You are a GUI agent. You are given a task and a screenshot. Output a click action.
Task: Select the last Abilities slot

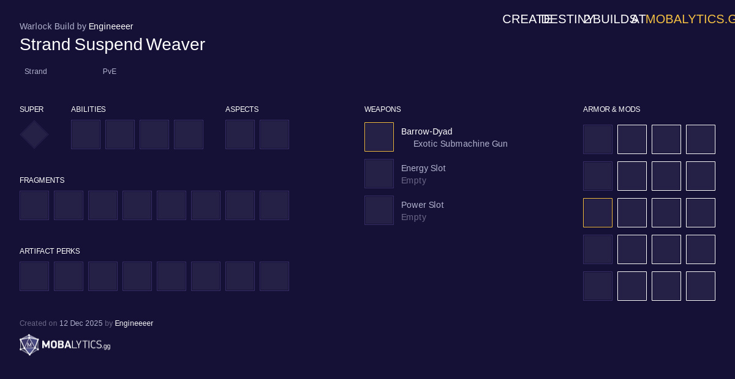point(189,134)
